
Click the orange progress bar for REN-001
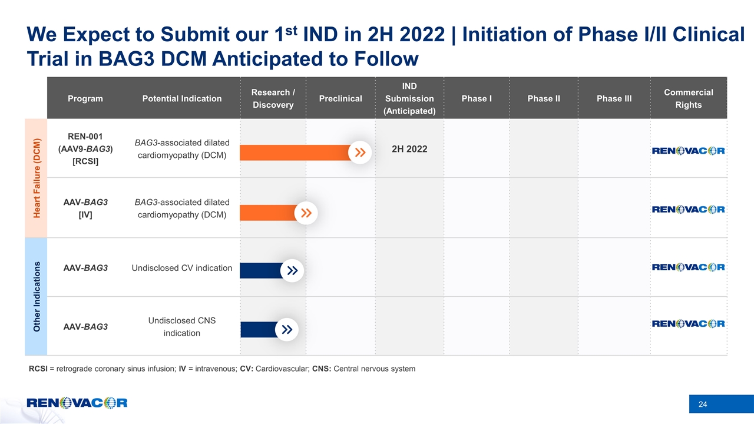click(296, 153)
